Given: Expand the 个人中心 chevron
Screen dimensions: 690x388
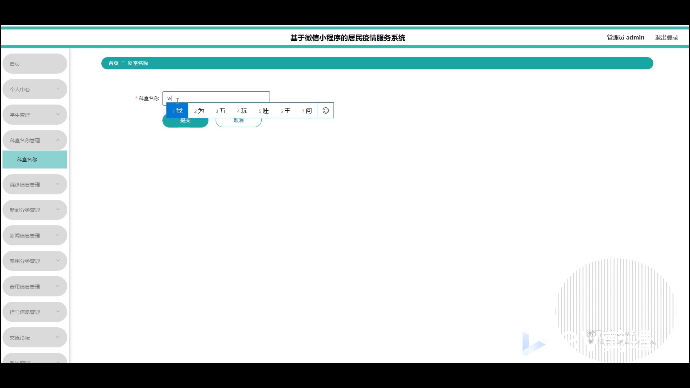Looking at the screenshot, I should point(58,89).
